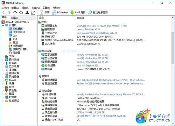Expand the 存储设备 tree node

(3, 73)
